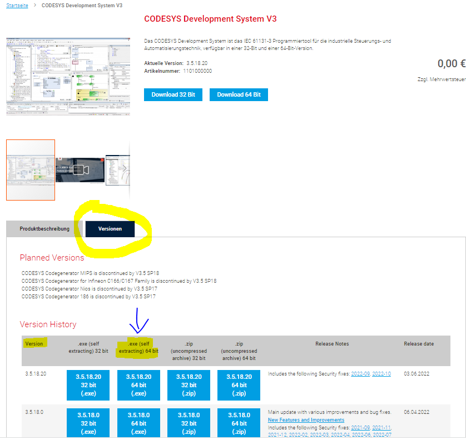Viewport: 466px width, 440px height.
Task: Download 3.5.18.20 64 bit (.exe)
Action: click(x=138, y=385)
